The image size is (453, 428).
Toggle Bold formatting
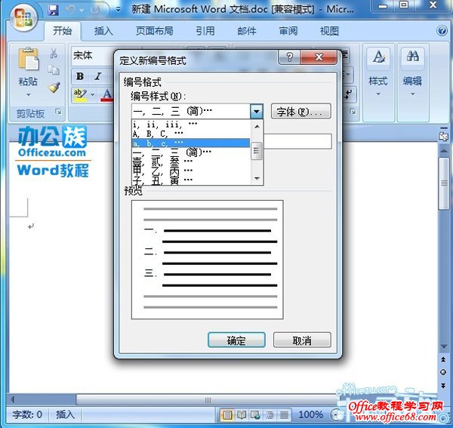80,76
